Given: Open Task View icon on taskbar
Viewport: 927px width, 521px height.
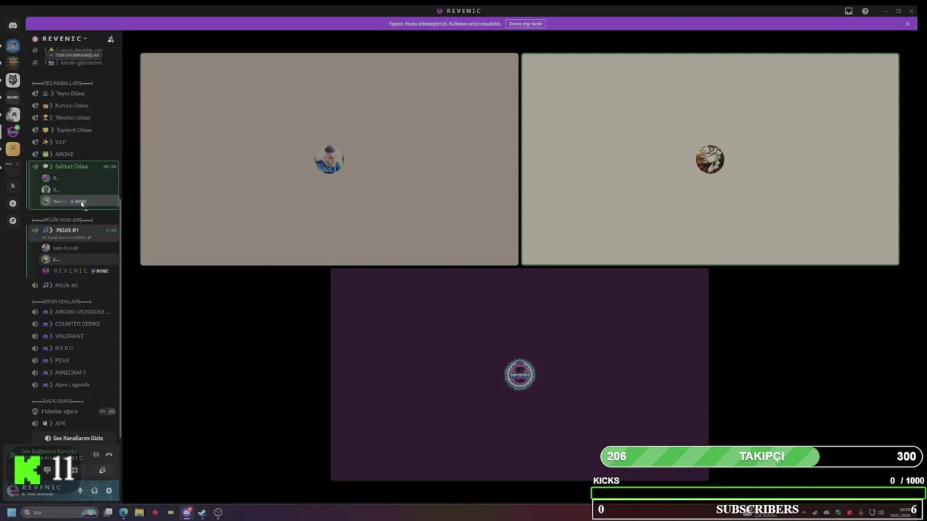Looking at the screenshot, I should click(x=108, y=512).
